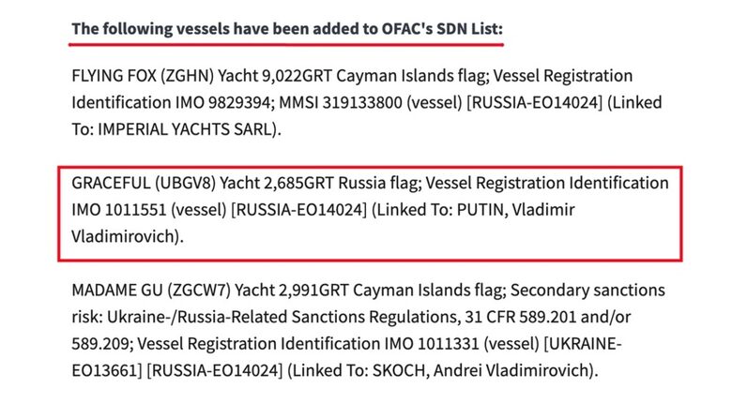Click the UBGV8 call sign

click(x=185, y=183)
